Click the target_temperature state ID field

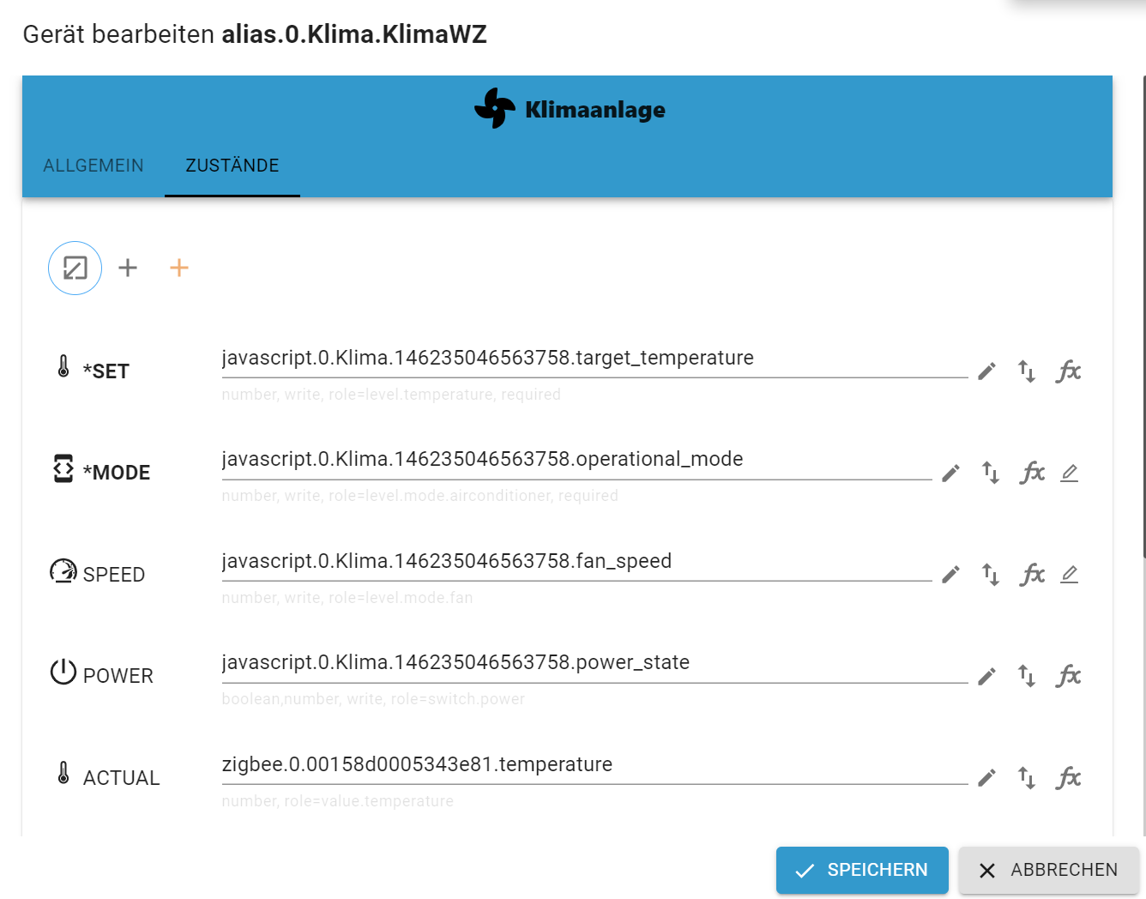594,359
